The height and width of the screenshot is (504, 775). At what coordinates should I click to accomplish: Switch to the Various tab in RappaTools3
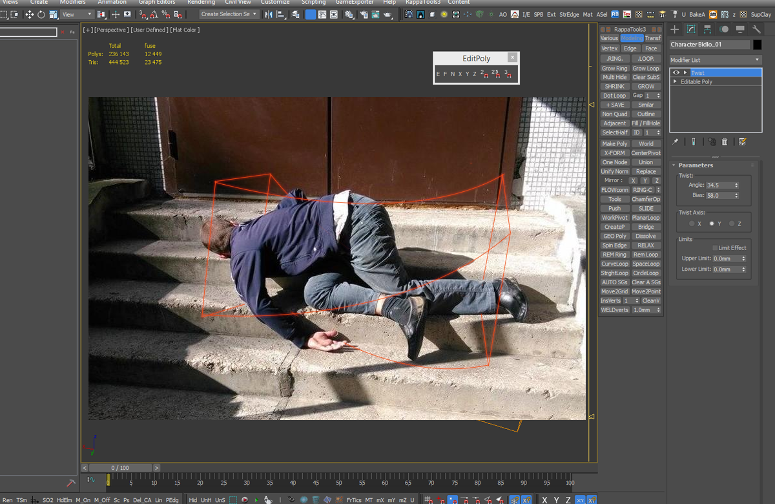click(x=609, y=38)
